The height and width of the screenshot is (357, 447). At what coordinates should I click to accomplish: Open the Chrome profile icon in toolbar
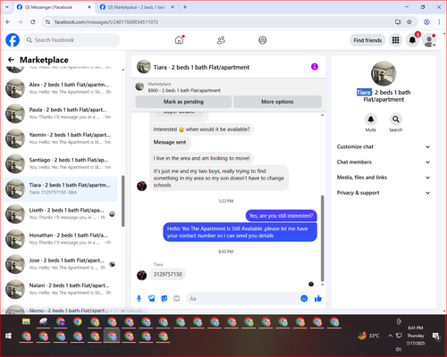point(426,22)
